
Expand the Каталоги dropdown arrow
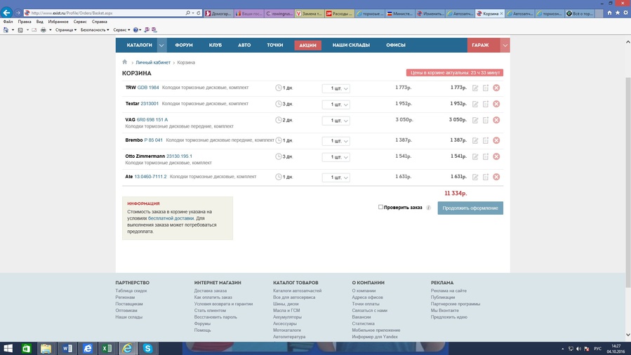click(x=161, y=46)
